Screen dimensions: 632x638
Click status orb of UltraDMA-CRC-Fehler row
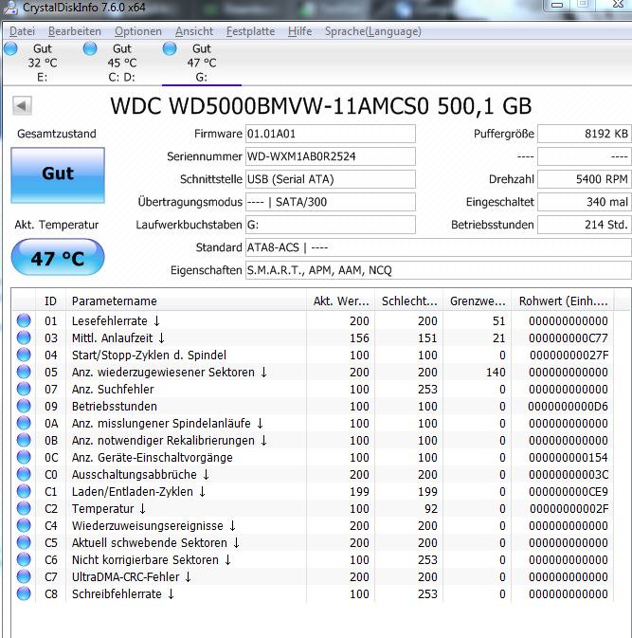pos(24,577)
